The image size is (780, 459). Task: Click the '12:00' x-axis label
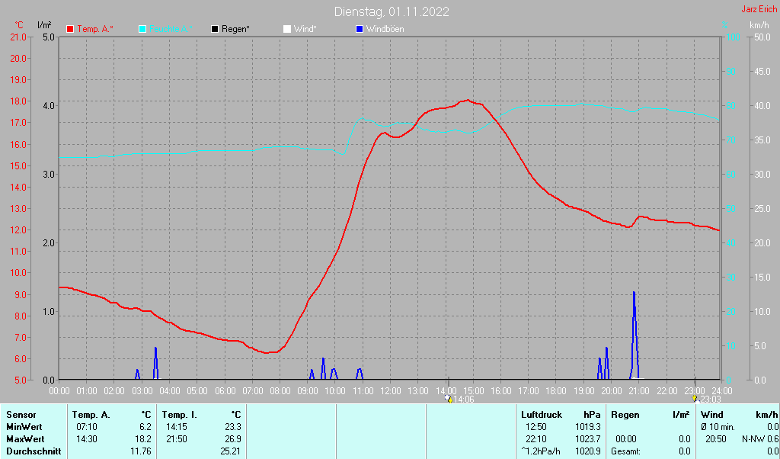coord(391,391)
